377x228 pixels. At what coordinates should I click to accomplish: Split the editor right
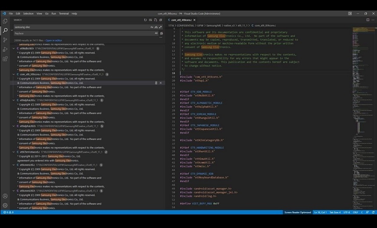click(x=368, y=20)
